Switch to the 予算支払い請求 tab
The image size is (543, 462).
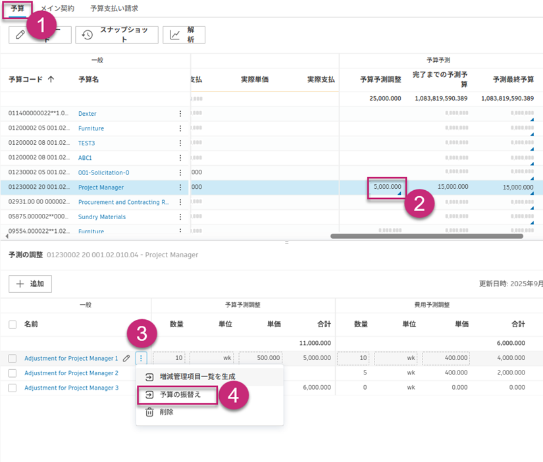(x=115, y=9)
